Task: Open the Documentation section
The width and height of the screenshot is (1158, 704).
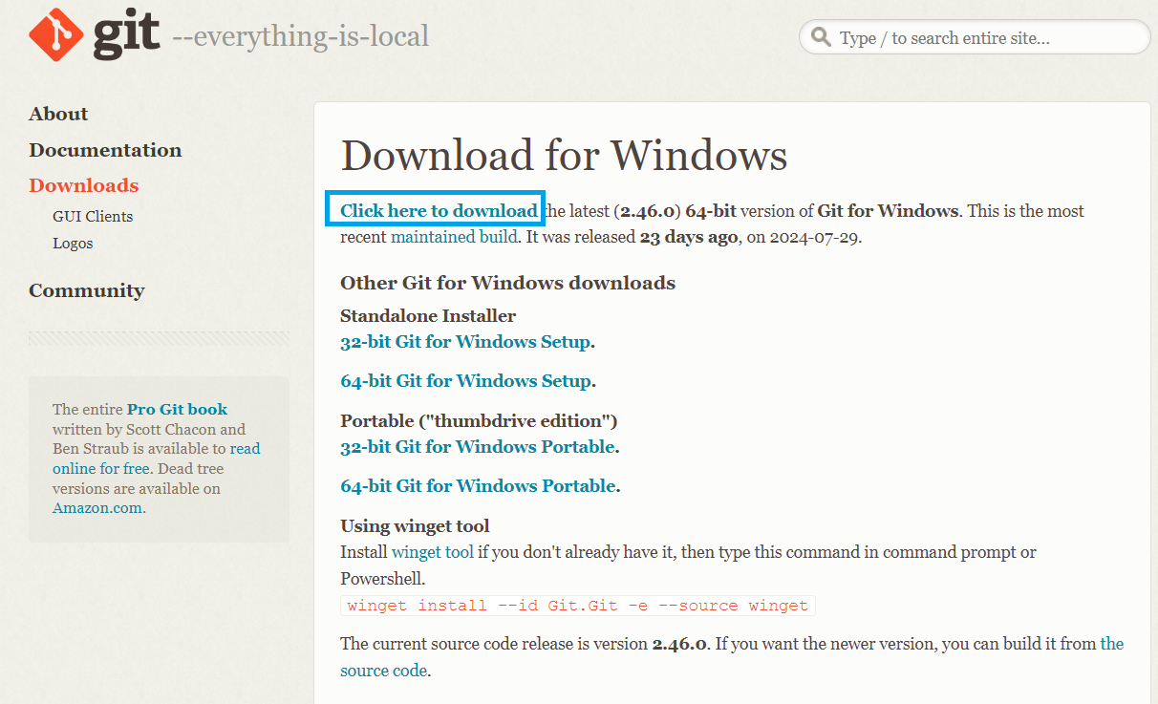Action: click(105, 150)
